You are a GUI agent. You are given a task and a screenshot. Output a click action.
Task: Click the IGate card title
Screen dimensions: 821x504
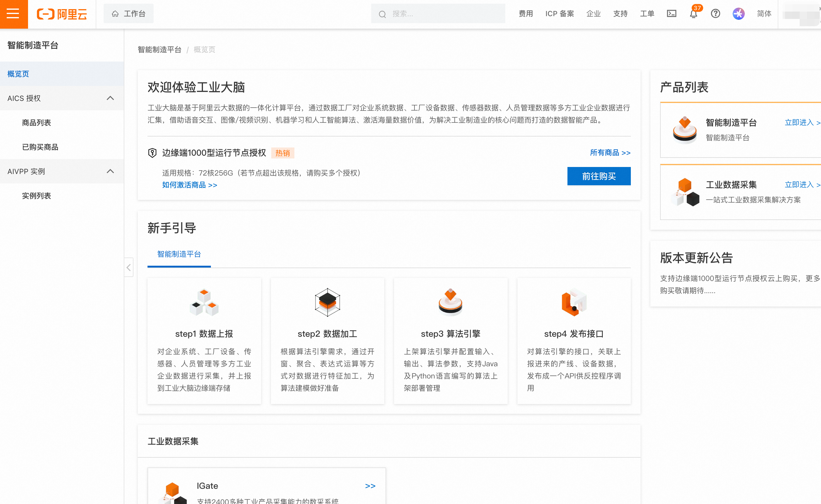[x=207, y=486]
